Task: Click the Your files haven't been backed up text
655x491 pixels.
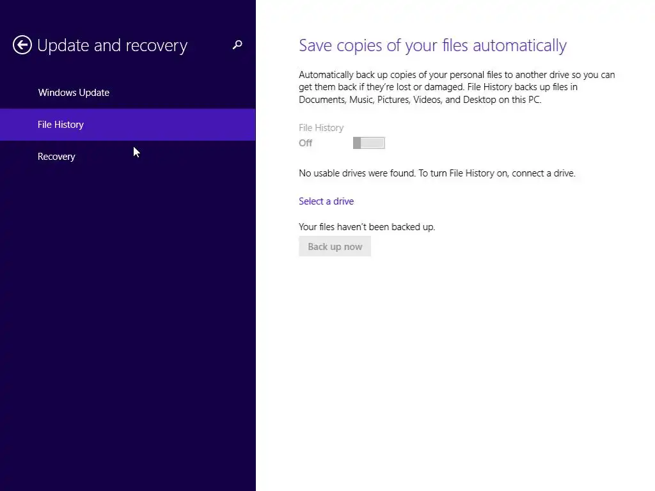Action: (x=367, y=227)
